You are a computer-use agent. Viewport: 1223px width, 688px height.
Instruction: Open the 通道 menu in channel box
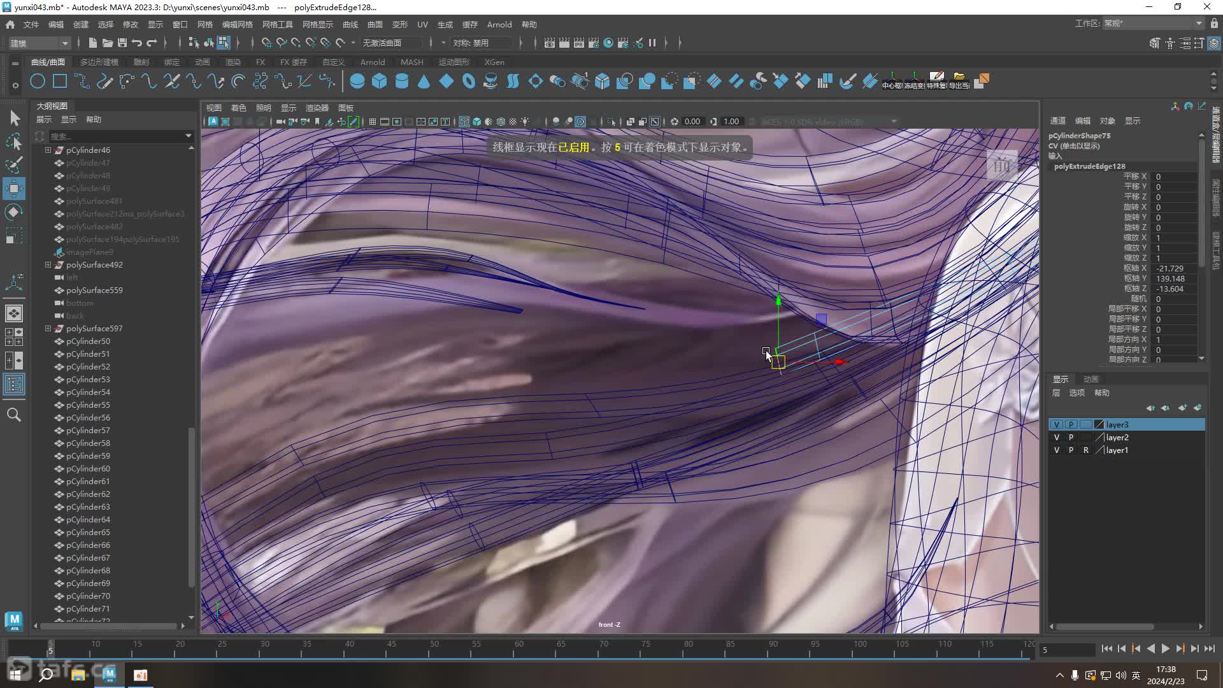(x=1058, y=120)
